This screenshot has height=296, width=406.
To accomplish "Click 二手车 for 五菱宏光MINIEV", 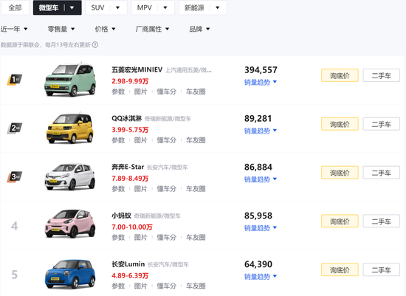I will click(x=382, y=75).
